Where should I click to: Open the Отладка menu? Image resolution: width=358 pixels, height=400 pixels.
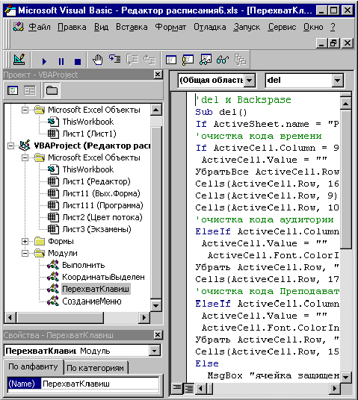tap(210, 27)
